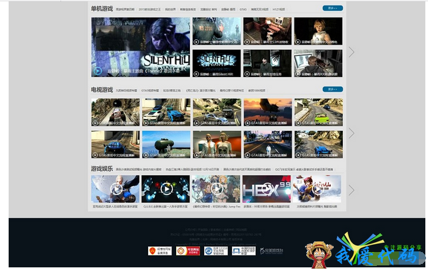Select GTA5视频专题 tag in 电视游戏 row
This screenshot has height=272, width=428.
click(150, 90)
